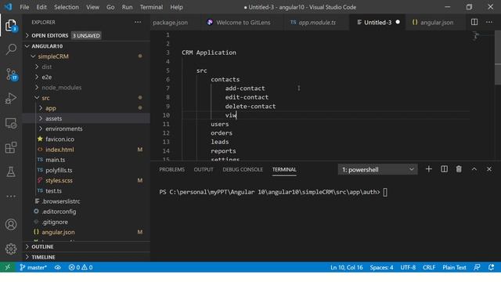Open the Remote Explorer view
Image resolution: width=501 pixels, height=282 pixels.
pyautogui.click(x=11, y=123)
